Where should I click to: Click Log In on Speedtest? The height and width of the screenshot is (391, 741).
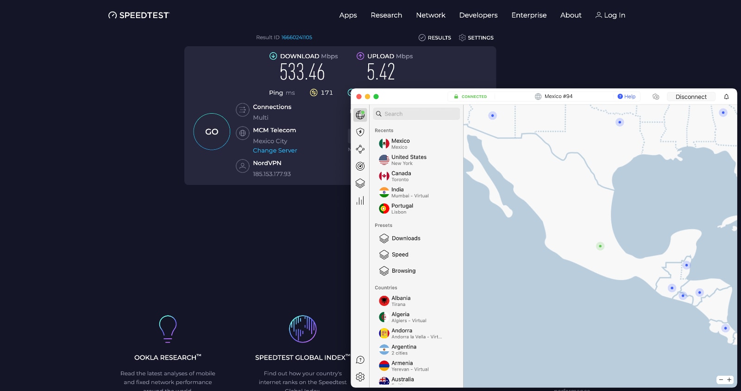(610, 15)
